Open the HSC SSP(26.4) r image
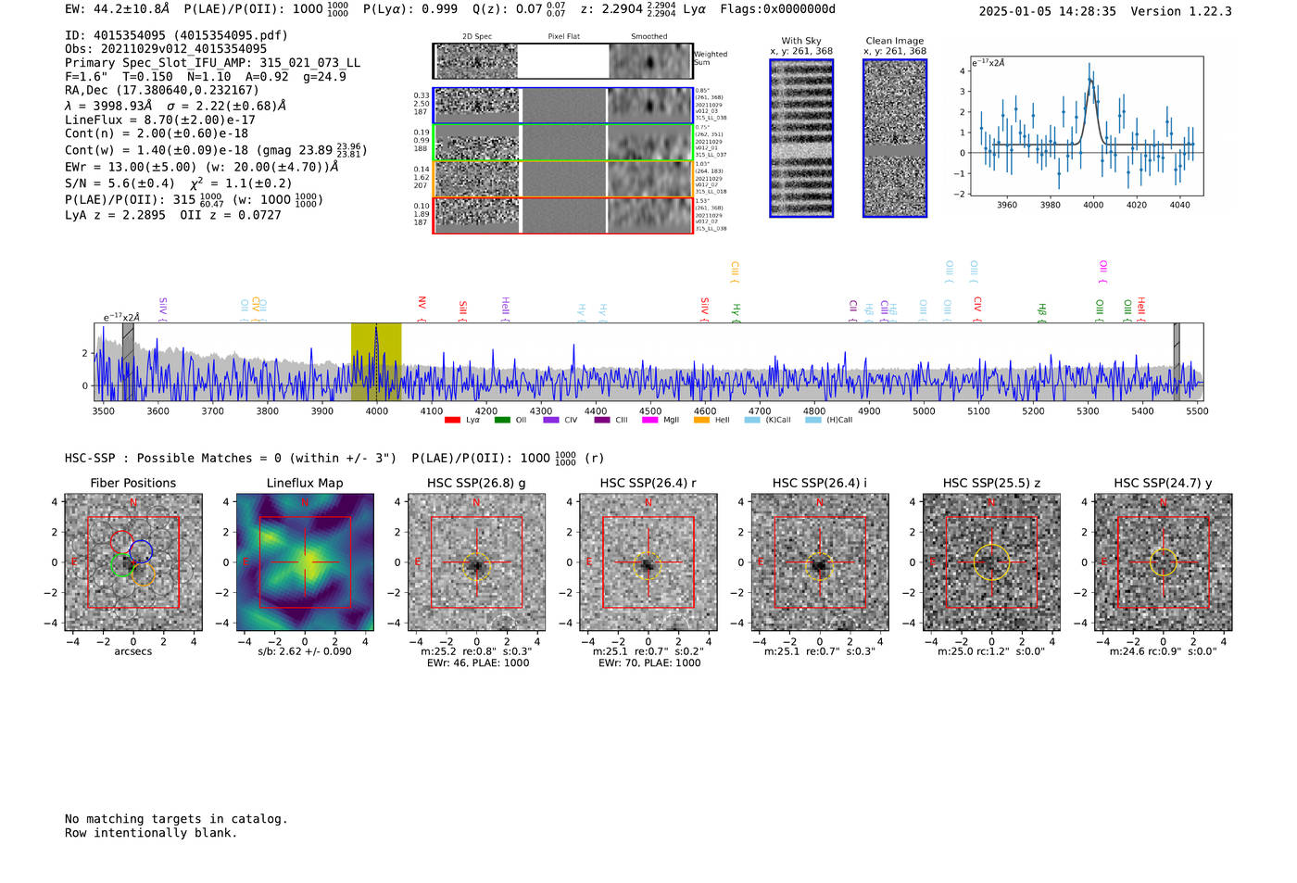 (648, 562)
